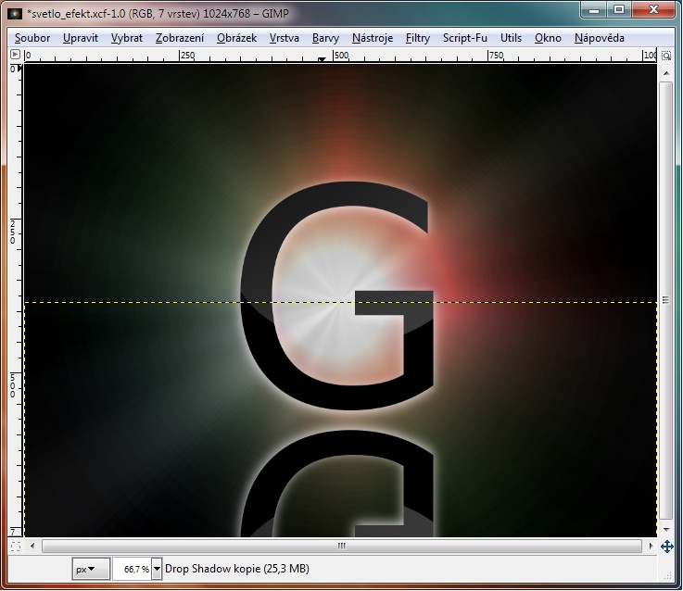
Task: Click the vertical ruler at 250
Action: pos(13,232)
